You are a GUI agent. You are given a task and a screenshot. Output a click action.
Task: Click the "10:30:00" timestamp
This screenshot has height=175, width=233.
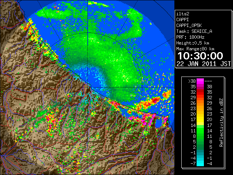click(200, 56)
